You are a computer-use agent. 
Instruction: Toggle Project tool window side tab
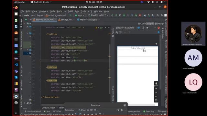click(x=21, y=23)
